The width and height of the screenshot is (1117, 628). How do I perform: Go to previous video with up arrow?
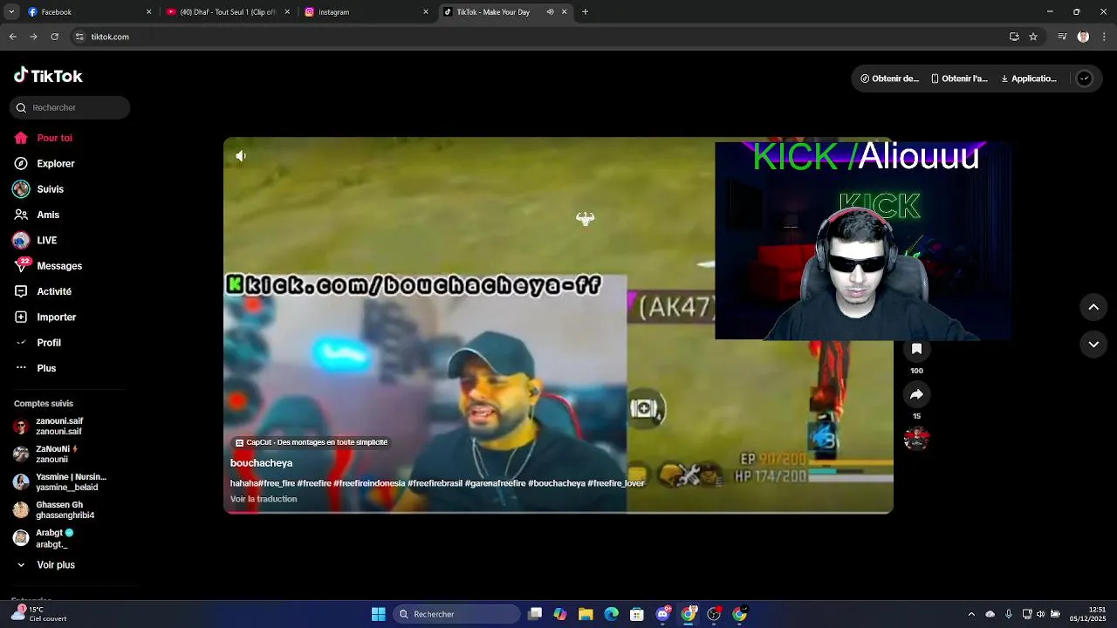[1093, 307]
